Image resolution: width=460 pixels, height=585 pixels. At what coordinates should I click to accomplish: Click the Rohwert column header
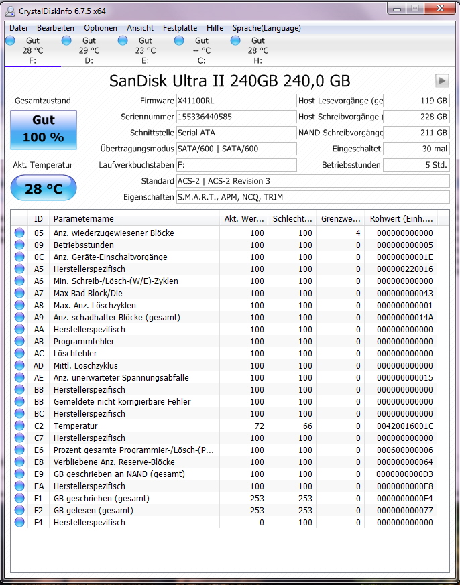401,219
